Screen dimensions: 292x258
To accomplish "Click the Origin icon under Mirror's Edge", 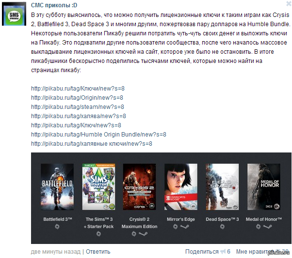I will point(176,227).
